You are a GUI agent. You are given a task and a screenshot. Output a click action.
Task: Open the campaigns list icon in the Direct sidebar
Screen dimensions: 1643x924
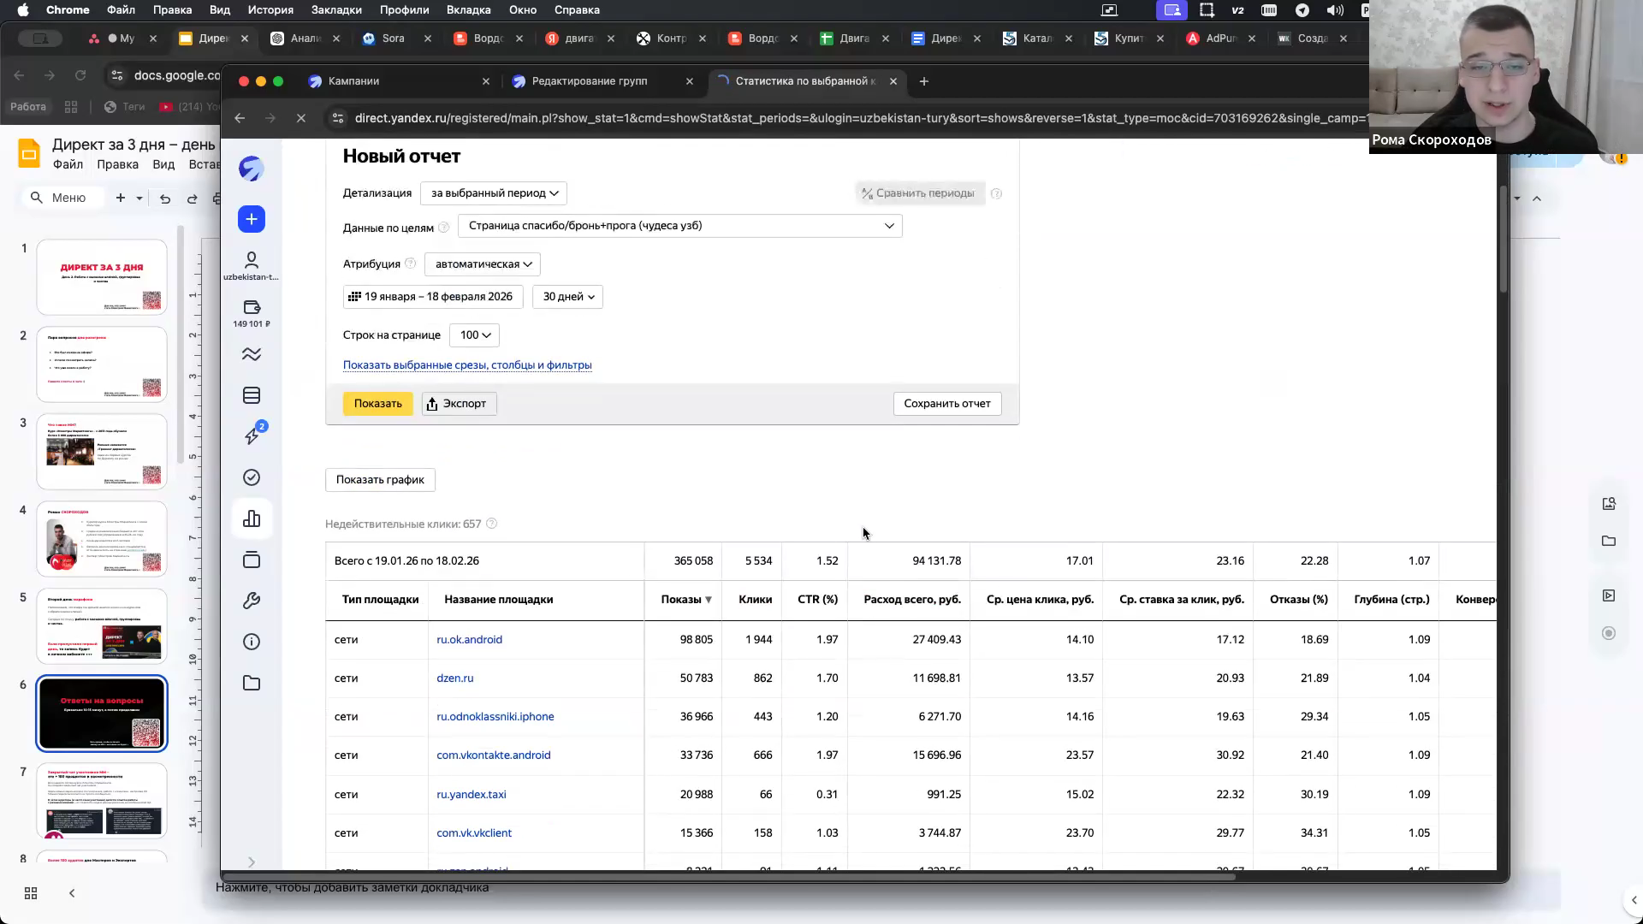click(252, 395)
